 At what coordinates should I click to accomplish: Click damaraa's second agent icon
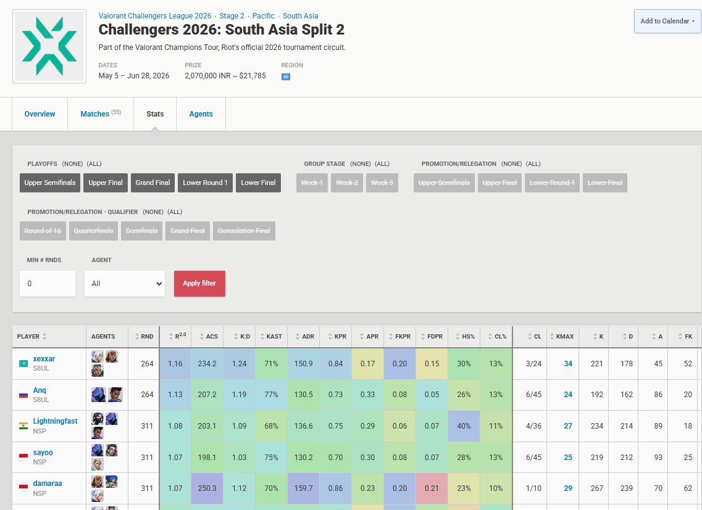(x=112, y=482)
